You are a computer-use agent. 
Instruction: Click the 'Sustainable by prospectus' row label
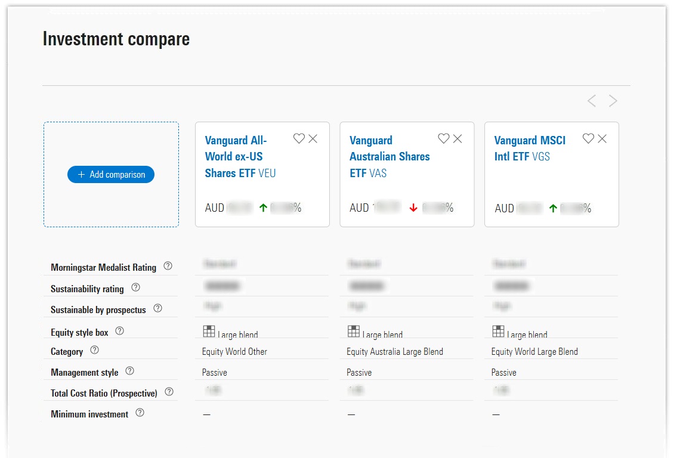click(98, 310)
